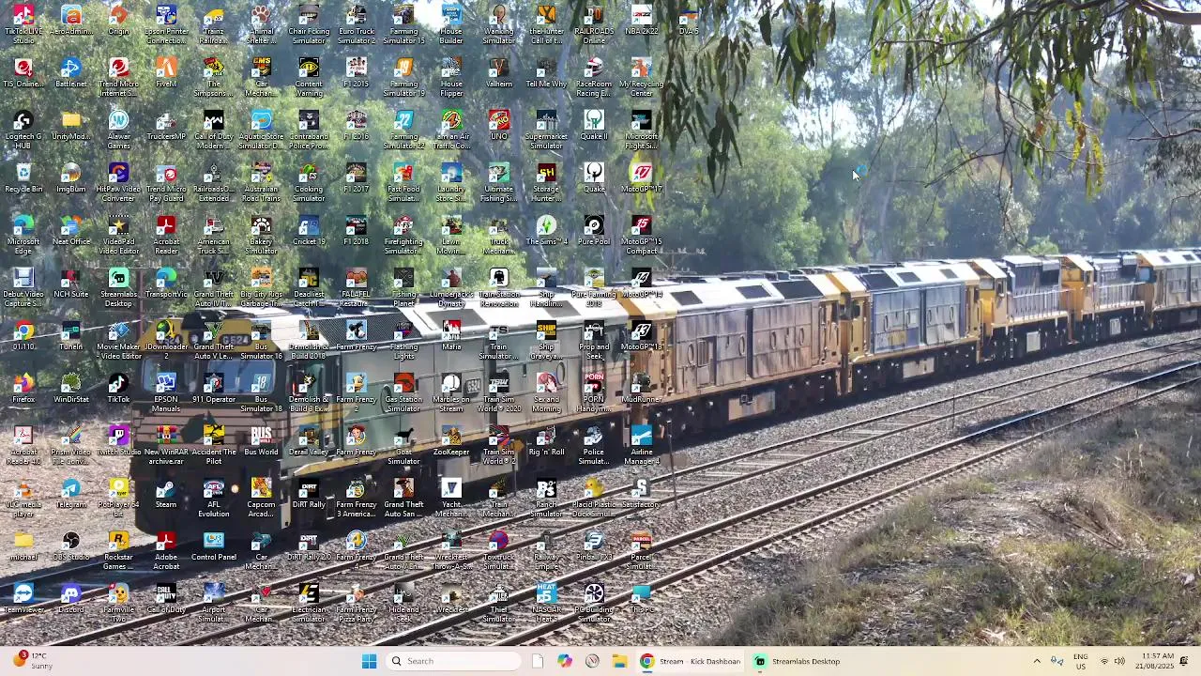Open the volume control in system tray
The height and width of the screenshot is (676, 1201).
(x=1119, y=661)
